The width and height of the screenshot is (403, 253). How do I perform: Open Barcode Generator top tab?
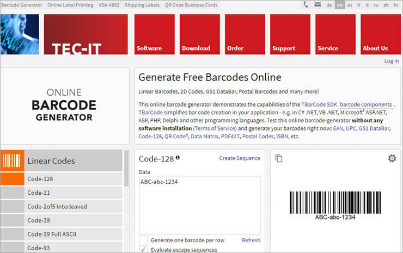coord(22,5)
